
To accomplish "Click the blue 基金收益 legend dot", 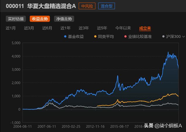I will point(65,37).
